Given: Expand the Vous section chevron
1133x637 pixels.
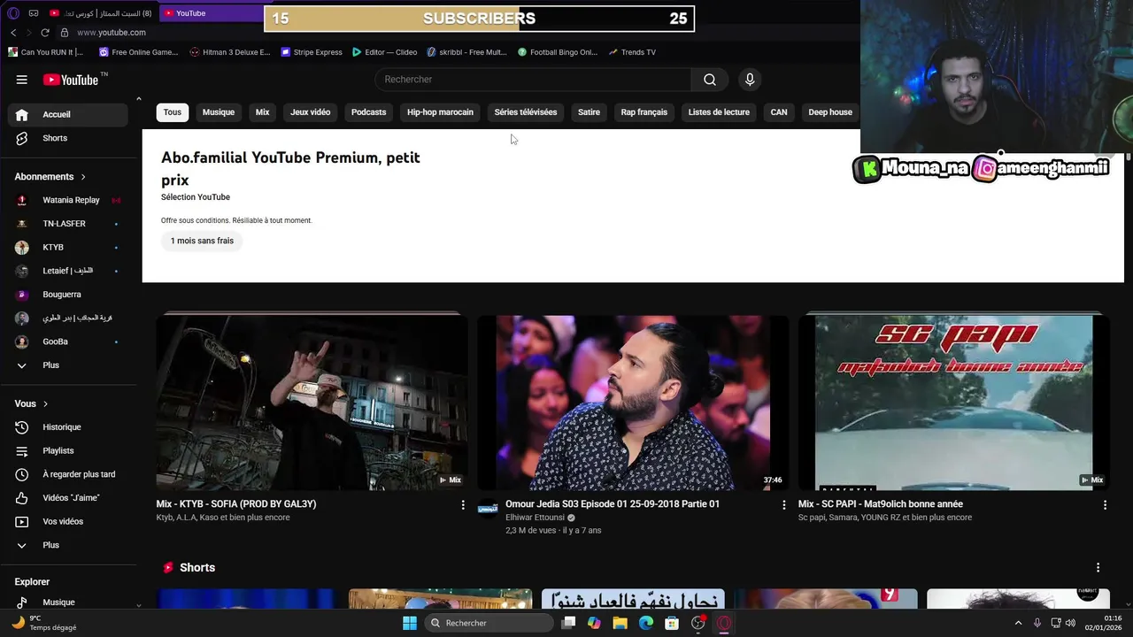Looking at the screenshot, I should [45, 404].
